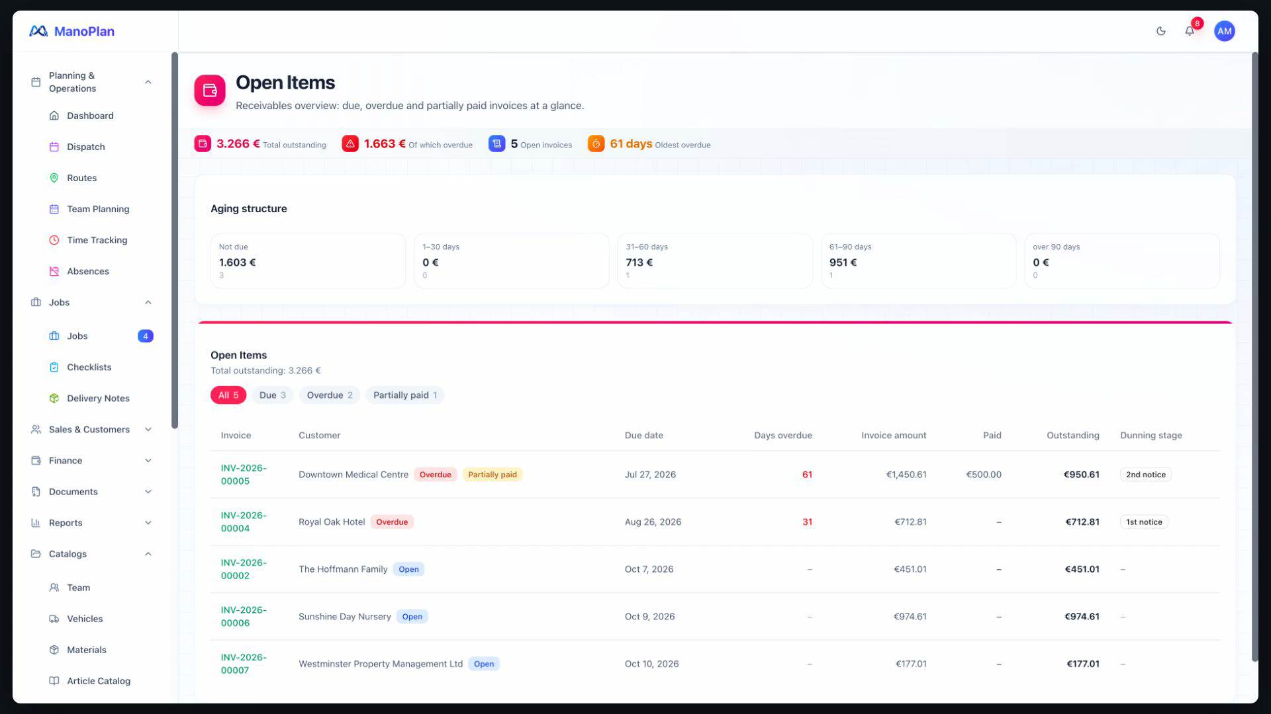Collapse the Planning & Operations section

[x=148, y=82]
